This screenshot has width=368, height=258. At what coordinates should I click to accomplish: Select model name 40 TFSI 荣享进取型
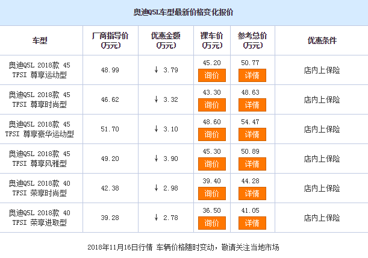tap(39, 218)
